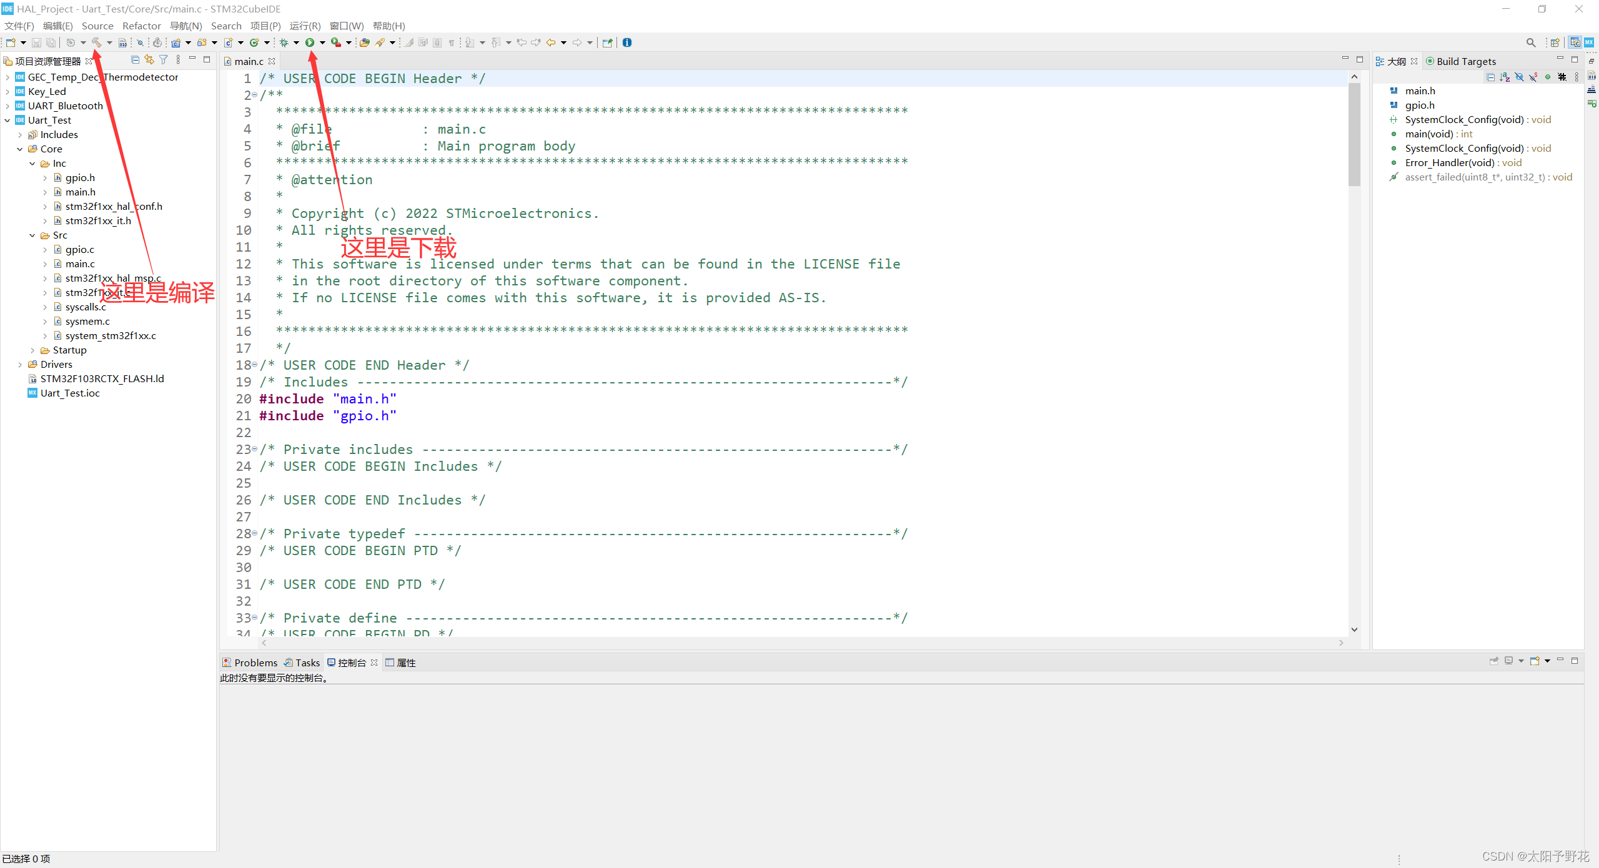Click the magnifier search icon at top right

1531,42
